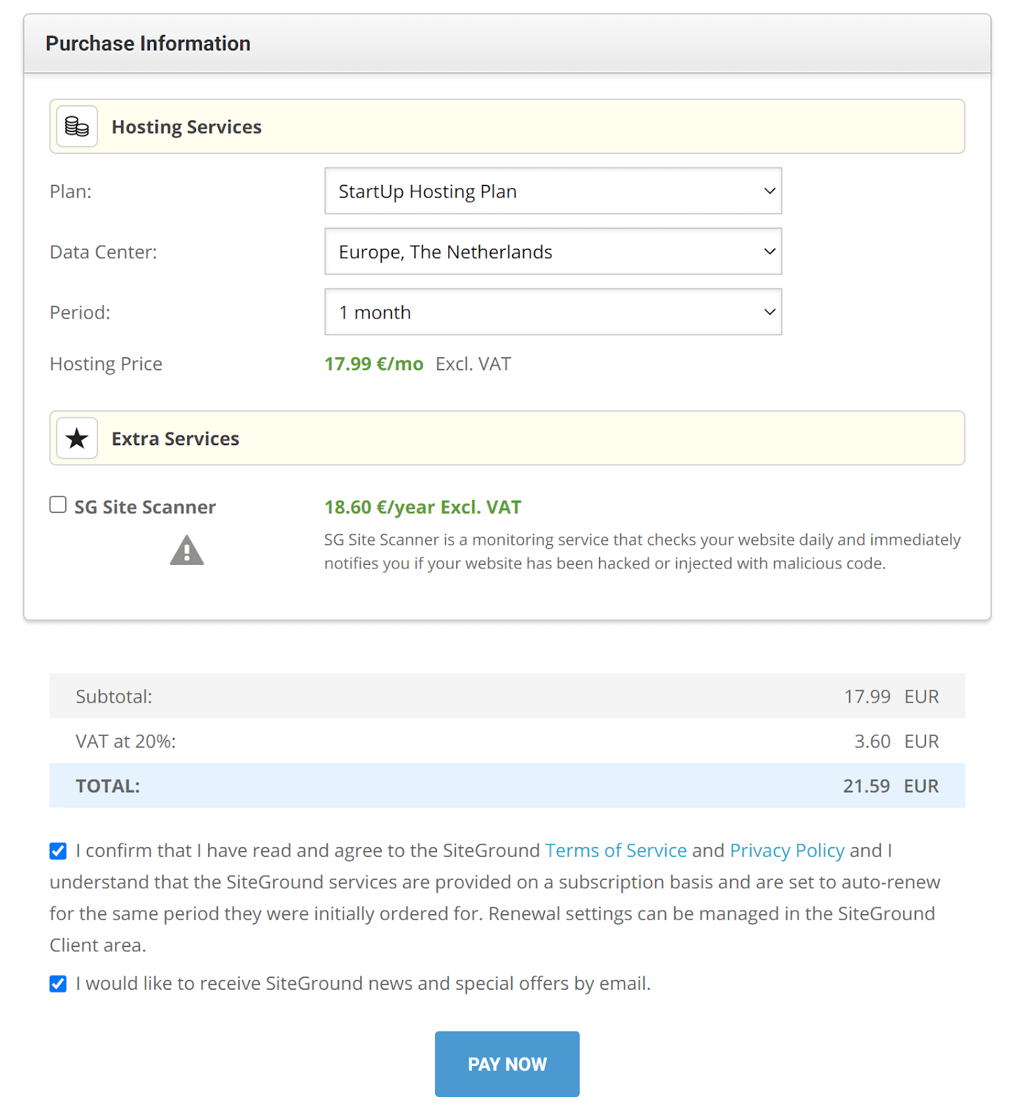This screenshot has height=1120, width=1024.
Task: Untick the news and special offers checkbox
Action: click(x=58, y=983)
